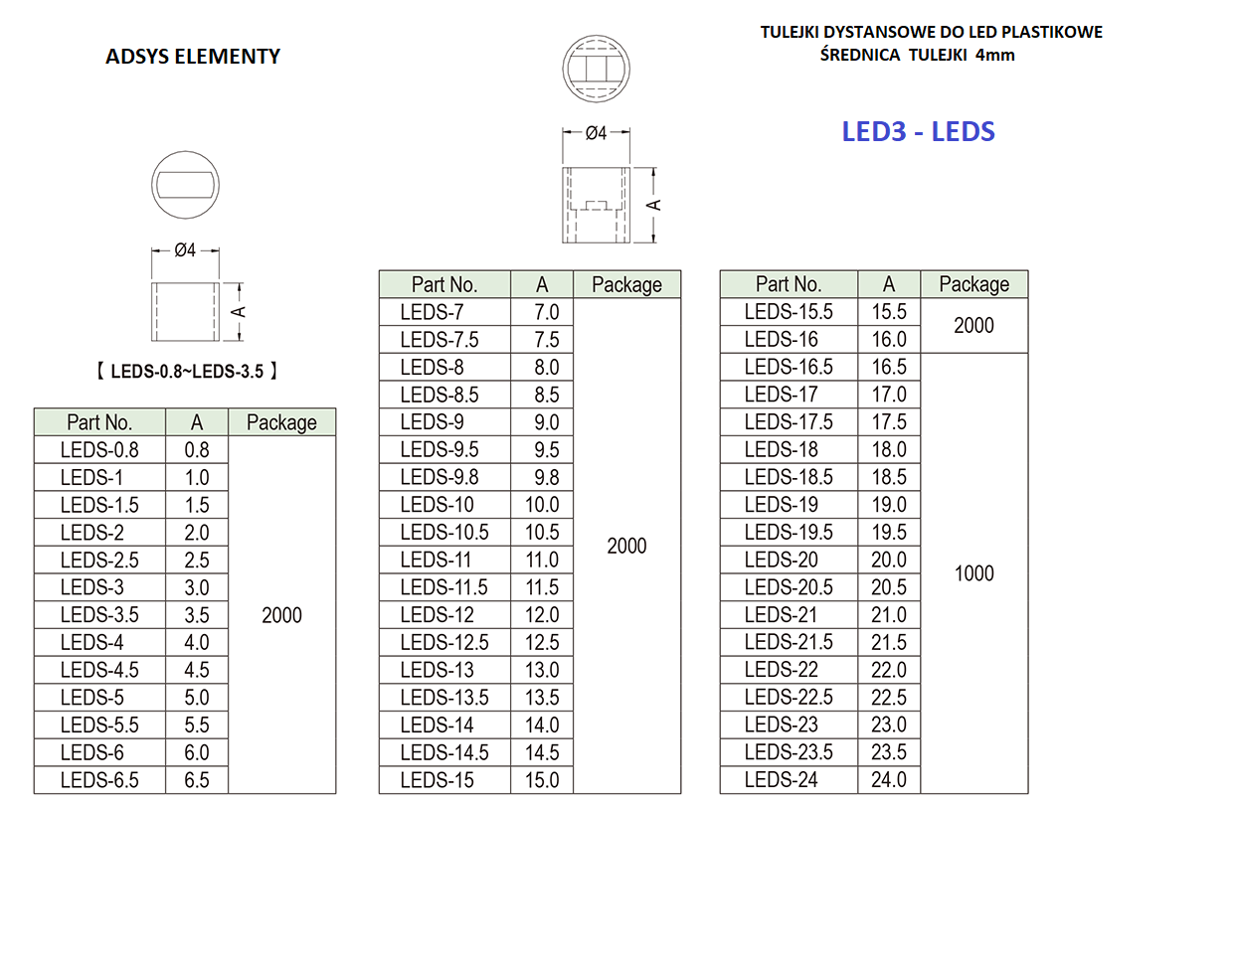Select the LEDS-7.5 part number cell
The height and width of the screenshot is (966, 1236).
click(444, 340)
